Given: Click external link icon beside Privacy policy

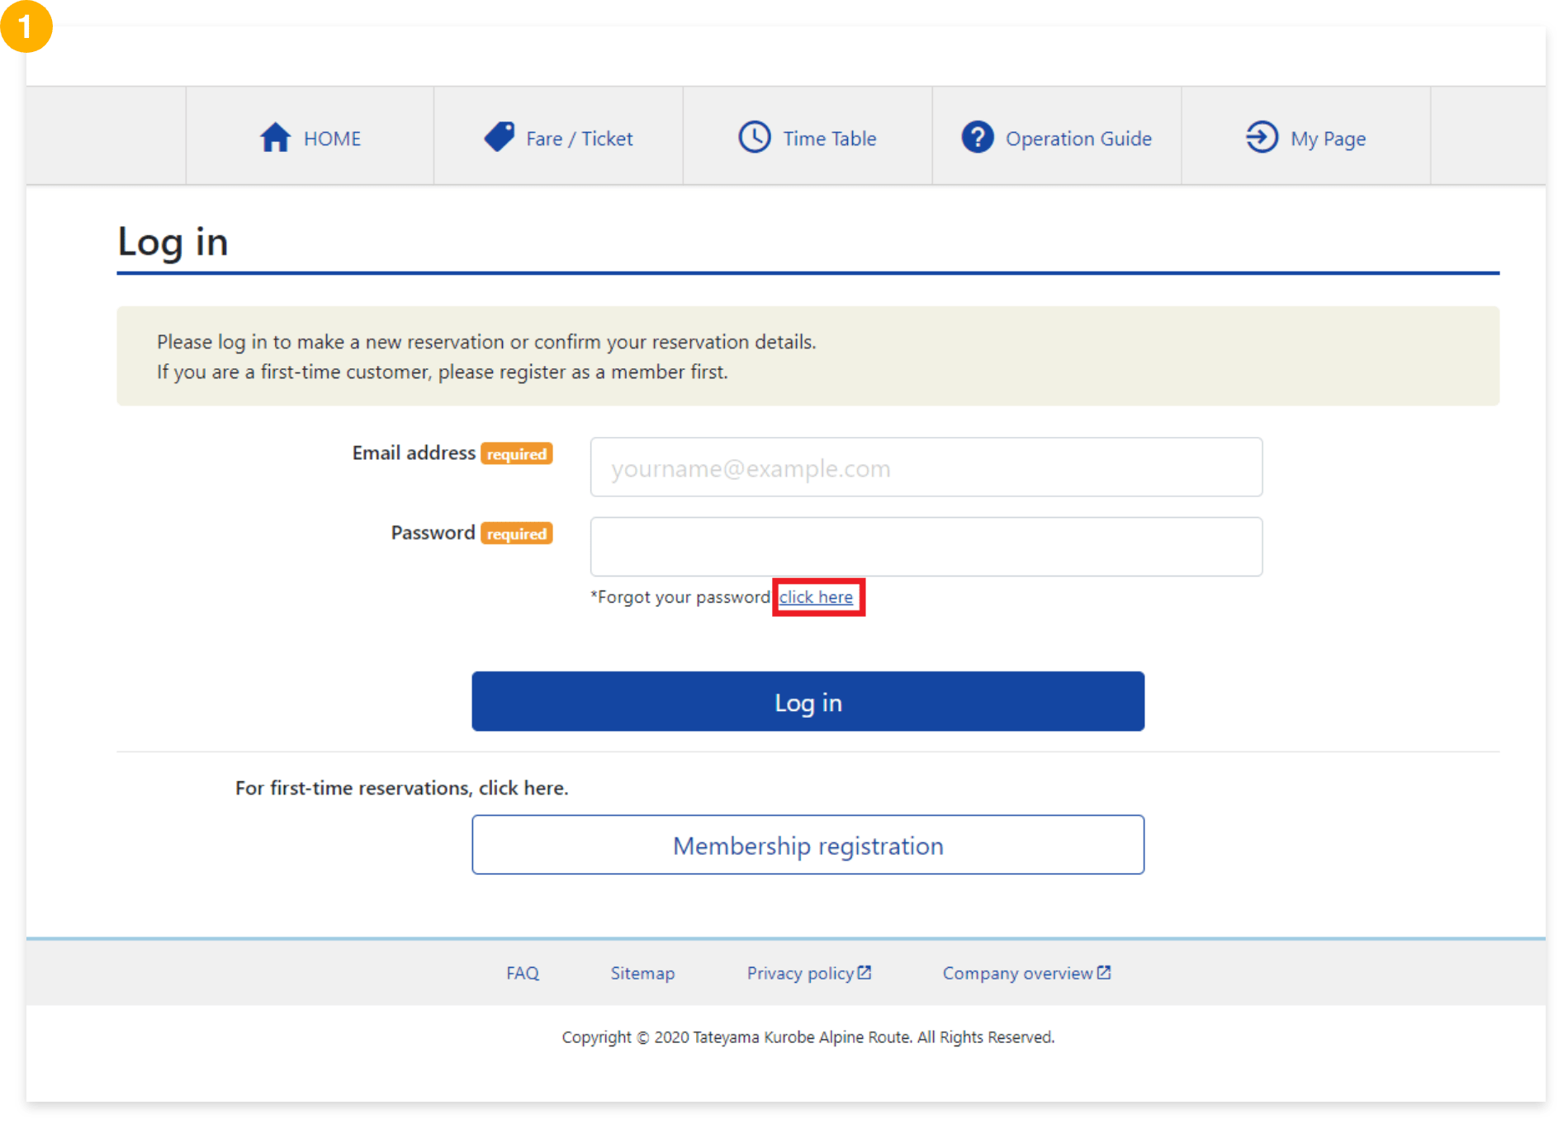Looking at the screenshot, I should point(864,972).
